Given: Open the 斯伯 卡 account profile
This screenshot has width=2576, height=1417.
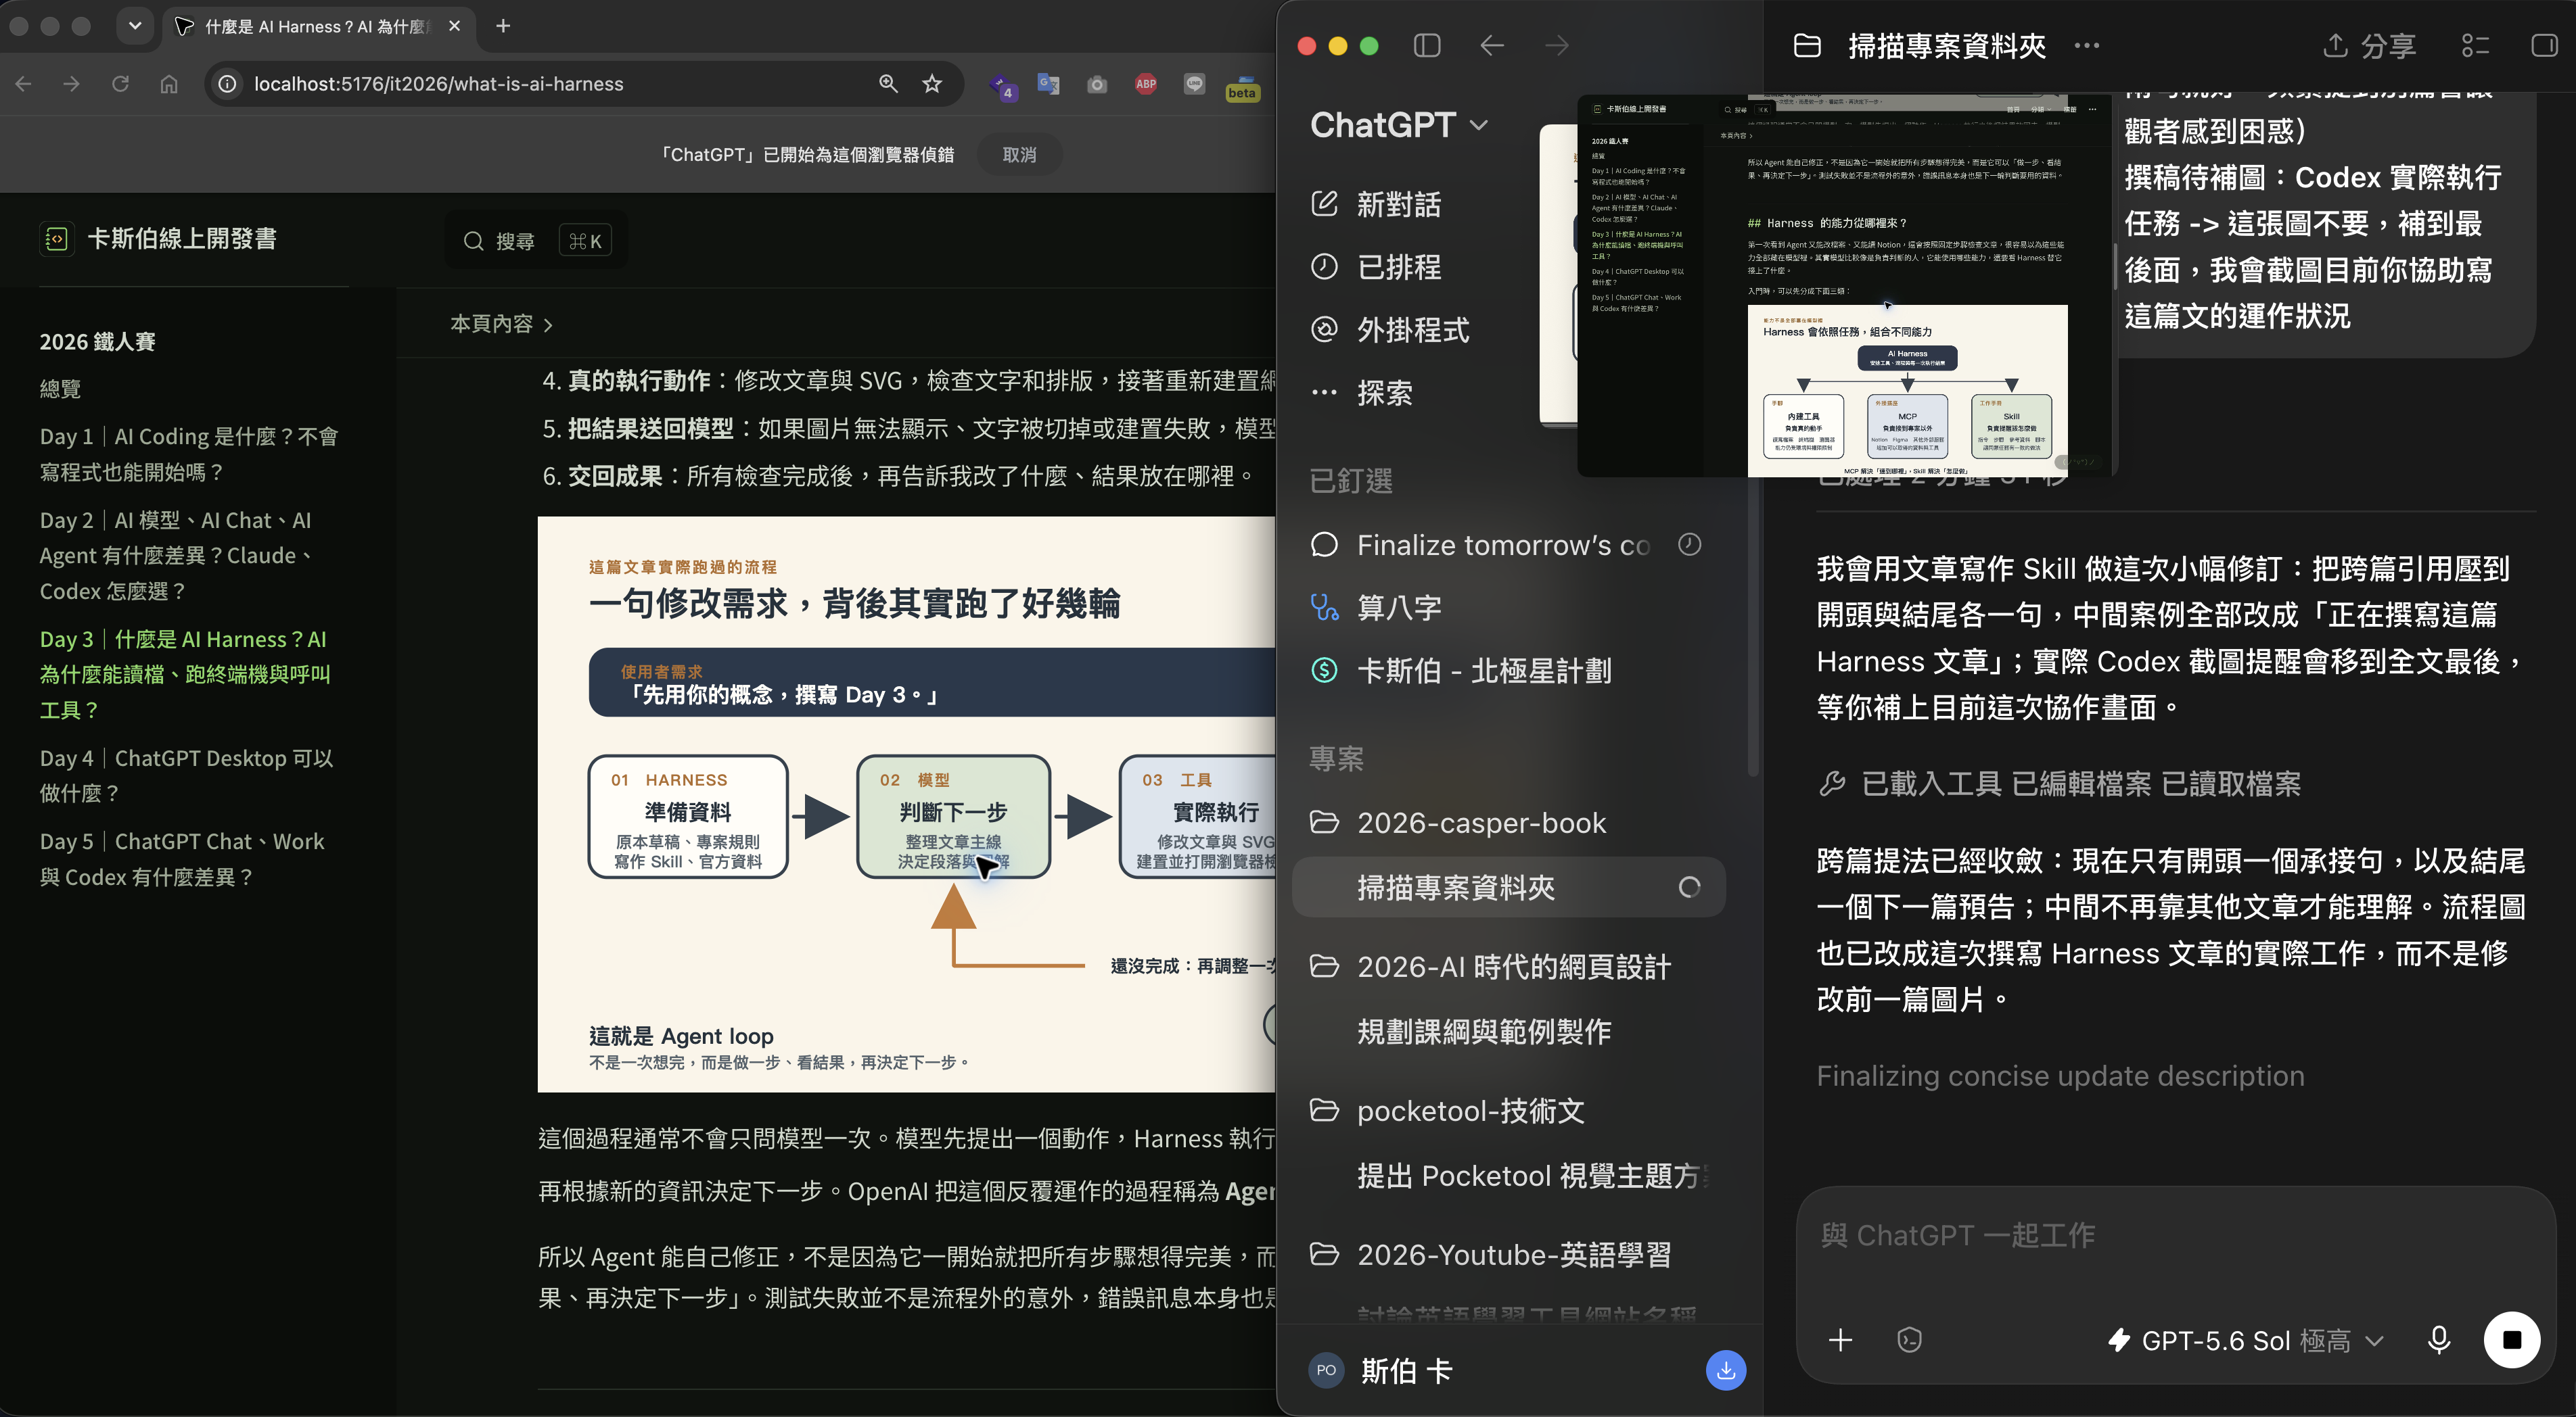Looking at the screenshot, I should (1381, 1371).
